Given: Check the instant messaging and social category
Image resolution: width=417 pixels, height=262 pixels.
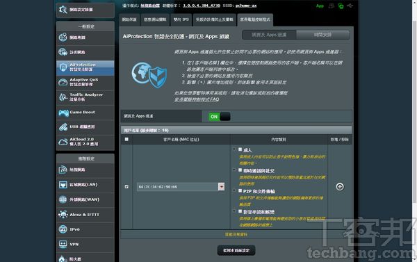Looking at the screenshot, I should click(240, 170).
